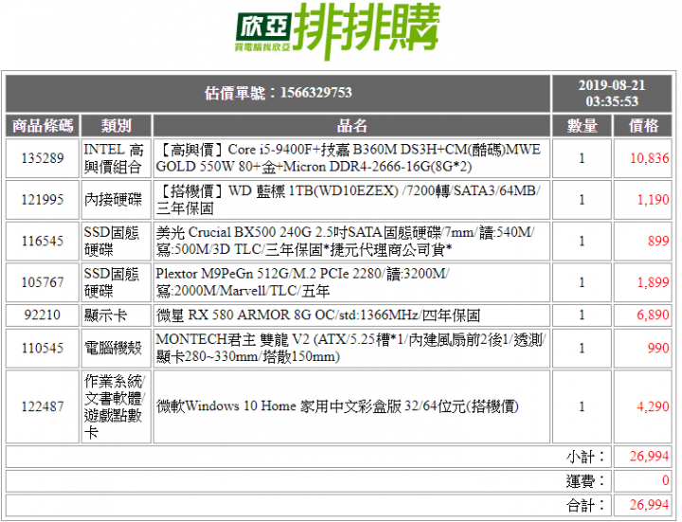Click the 小計： label

[x=585, y=457]
